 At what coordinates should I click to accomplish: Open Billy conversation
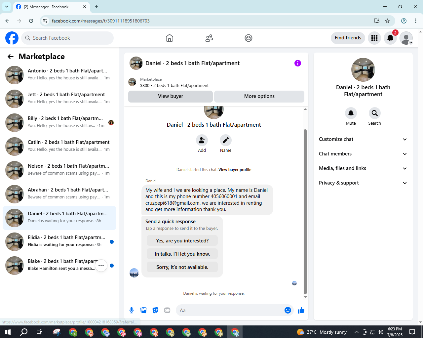pos(59,123)
